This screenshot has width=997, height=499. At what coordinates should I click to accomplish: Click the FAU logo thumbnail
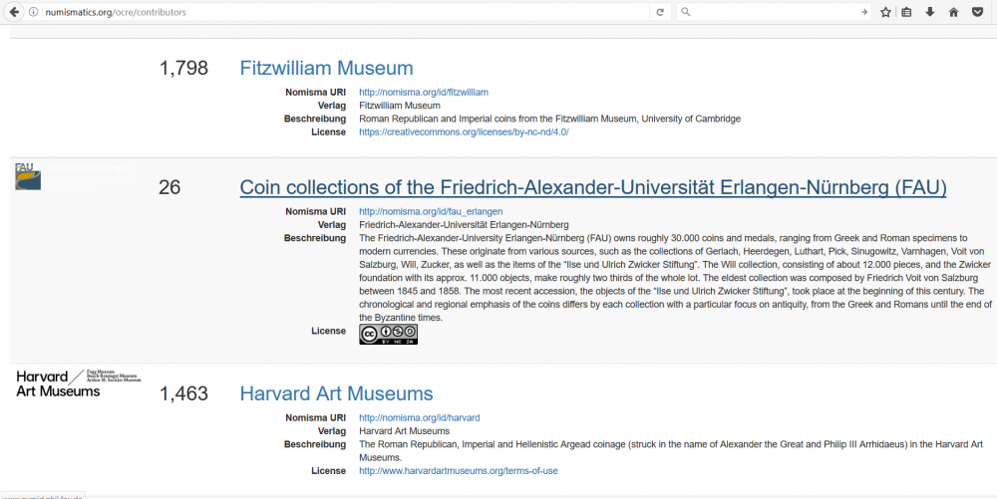(28, 176)
